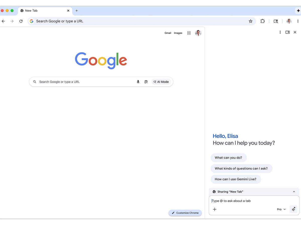Open the tab search icon in toolbar
This screenshot has width=301, height=225.
point(276,21)
